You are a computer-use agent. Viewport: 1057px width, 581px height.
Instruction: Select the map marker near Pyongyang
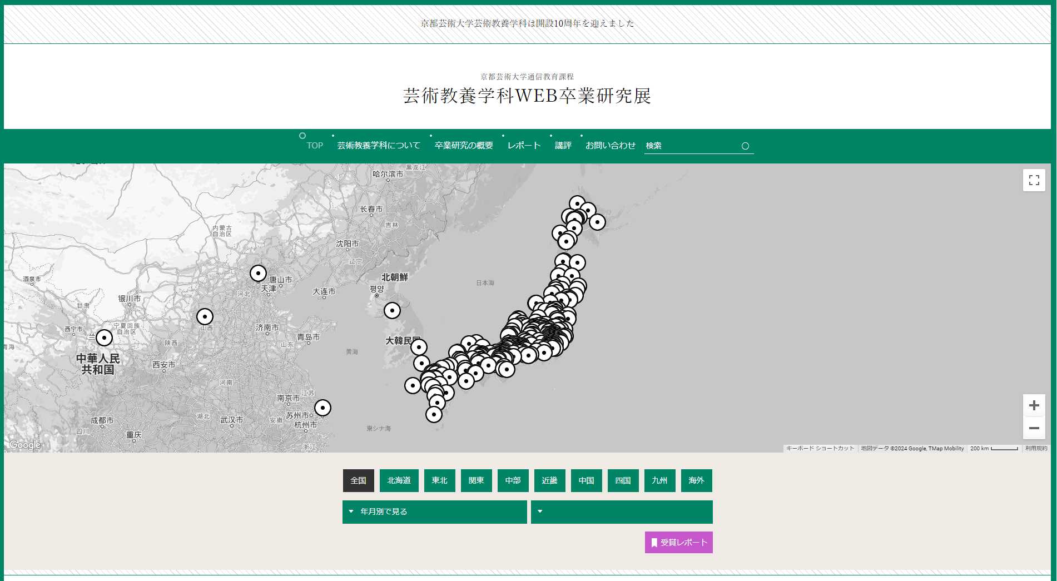click(x=392, y=310)
